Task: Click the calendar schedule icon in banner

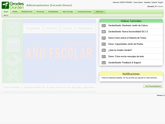Action: pyautogui.click(x=13, y=44)
